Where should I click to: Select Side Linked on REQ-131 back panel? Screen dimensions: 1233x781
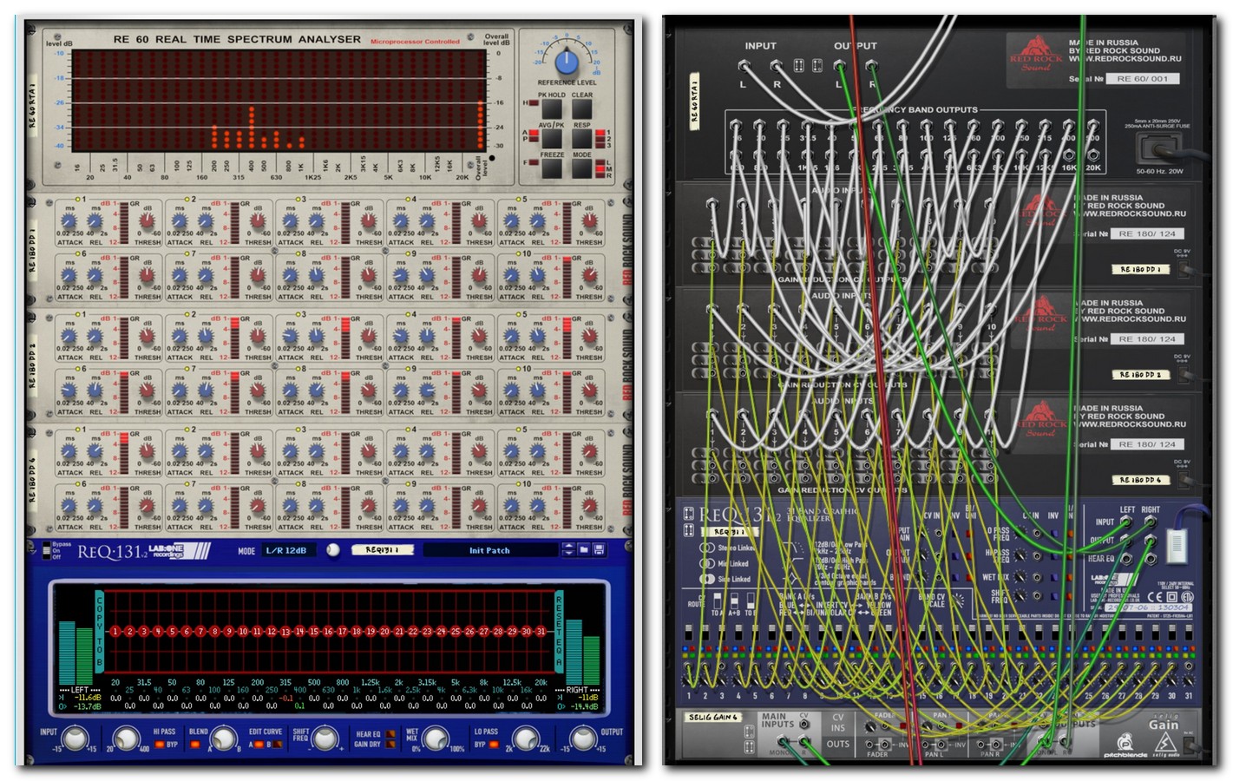[x=706, y=579]
